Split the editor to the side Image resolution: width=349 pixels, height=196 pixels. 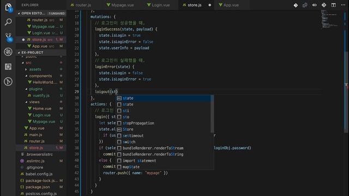click(333, 5)
